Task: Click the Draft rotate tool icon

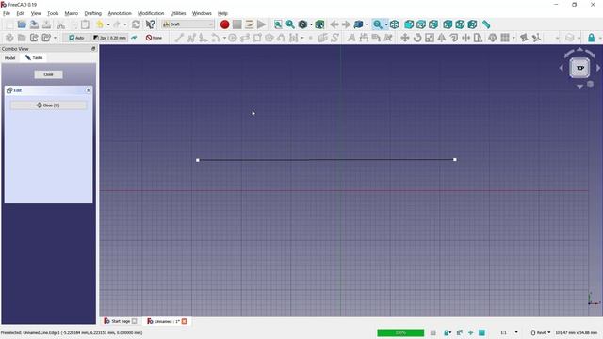Action: [417, 38]
